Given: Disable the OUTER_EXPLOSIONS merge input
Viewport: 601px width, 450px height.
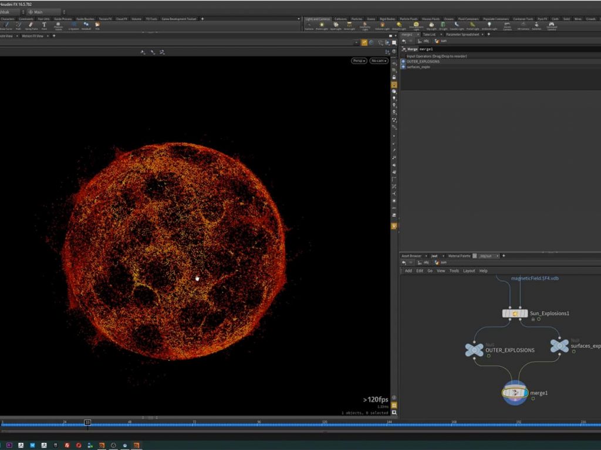Looking at the screenshot, I should point(403,61).
